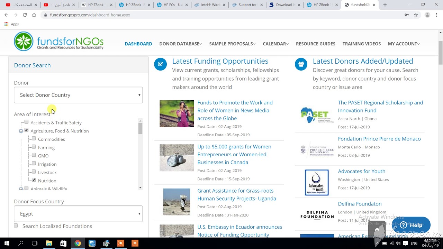Enable Search Localized Foundations checkbox
Viewport: 443px width, 249px height.
tap(16, 226)
